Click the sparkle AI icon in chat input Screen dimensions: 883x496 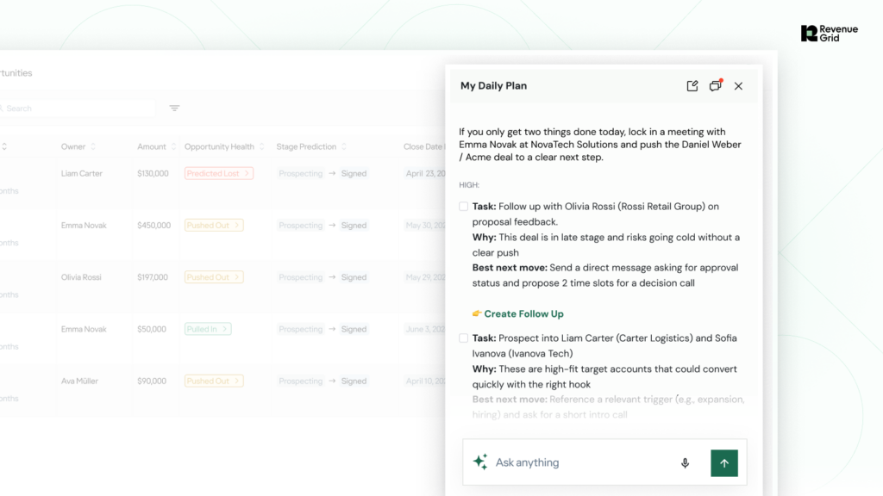[480, 462]
